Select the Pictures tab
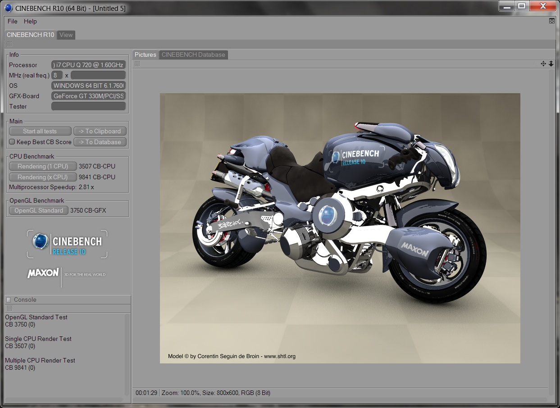Screen dimensions: 560x408 tap(146, 54)
